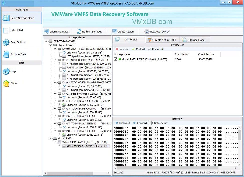The image size is (244, 177).
Task: Click the About house icon
Action: tap(6, 83)
